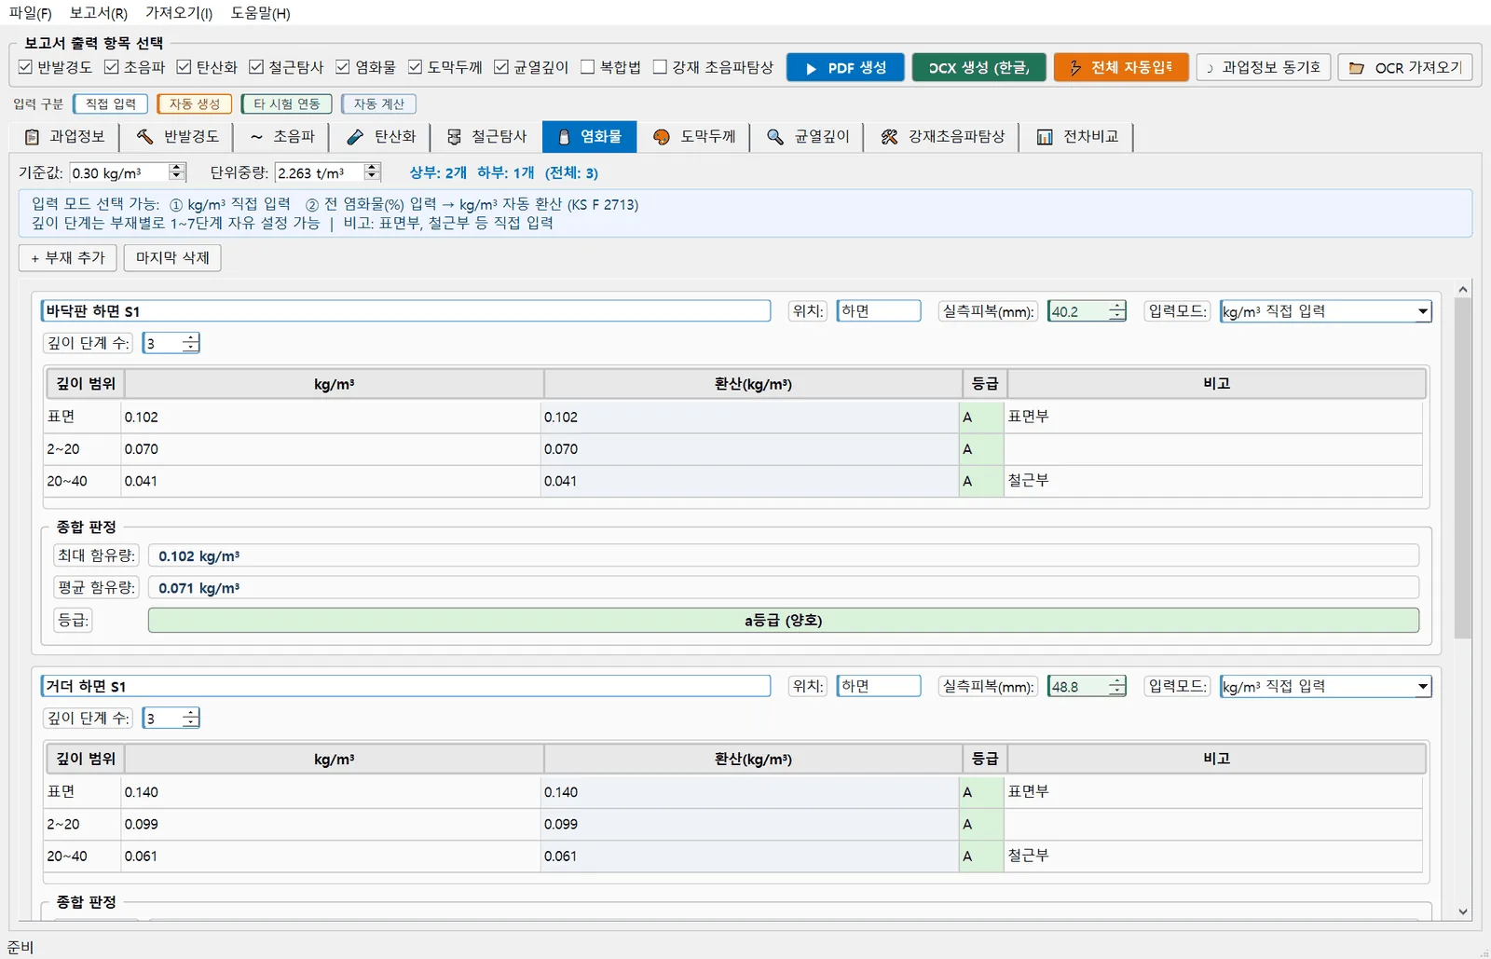
Task: Click the tools icon on 강재초음파탐상 tab
Action: [x=889, y=137]
